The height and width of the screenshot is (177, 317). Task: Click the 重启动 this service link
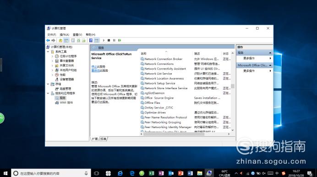point(96,70)
